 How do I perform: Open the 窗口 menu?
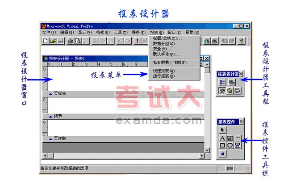(x=174, y=33)
